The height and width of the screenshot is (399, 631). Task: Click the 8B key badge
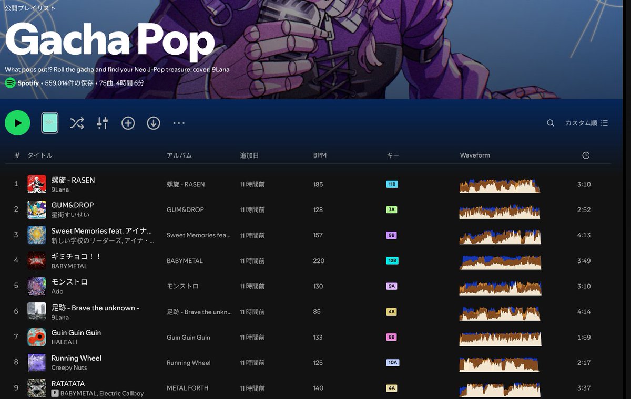tap(391, 337)
